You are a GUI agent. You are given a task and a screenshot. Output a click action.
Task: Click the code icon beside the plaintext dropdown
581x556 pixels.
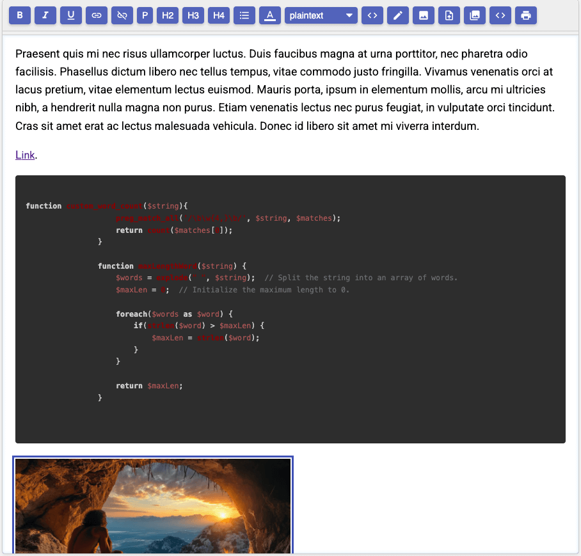[x=372, y=15]
